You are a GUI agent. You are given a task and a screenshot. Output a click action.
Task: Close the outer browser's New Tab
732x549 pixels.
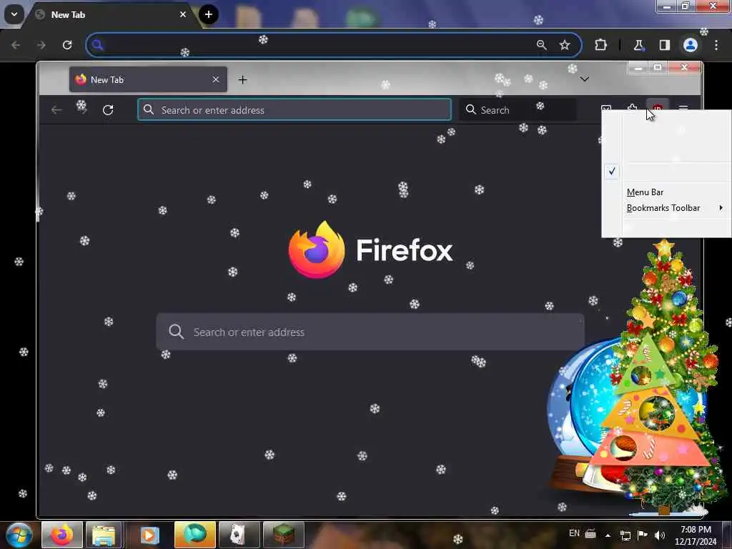point(183,14)
